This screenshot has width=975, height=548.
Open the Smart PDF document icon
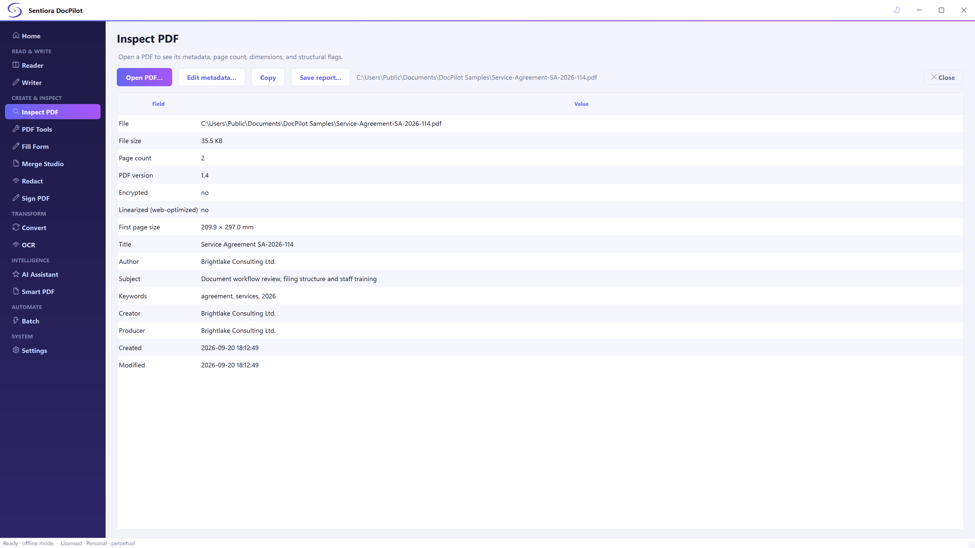pyautogui.click(x=16, y=291)
